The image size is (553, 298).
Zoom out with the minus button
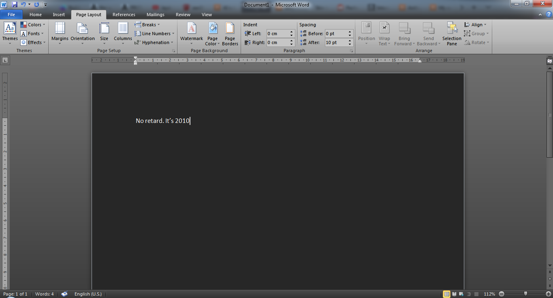(502, 294)
